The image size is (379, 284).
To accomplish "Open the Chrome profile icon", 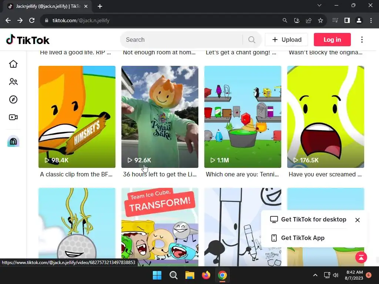I will 359,21.
